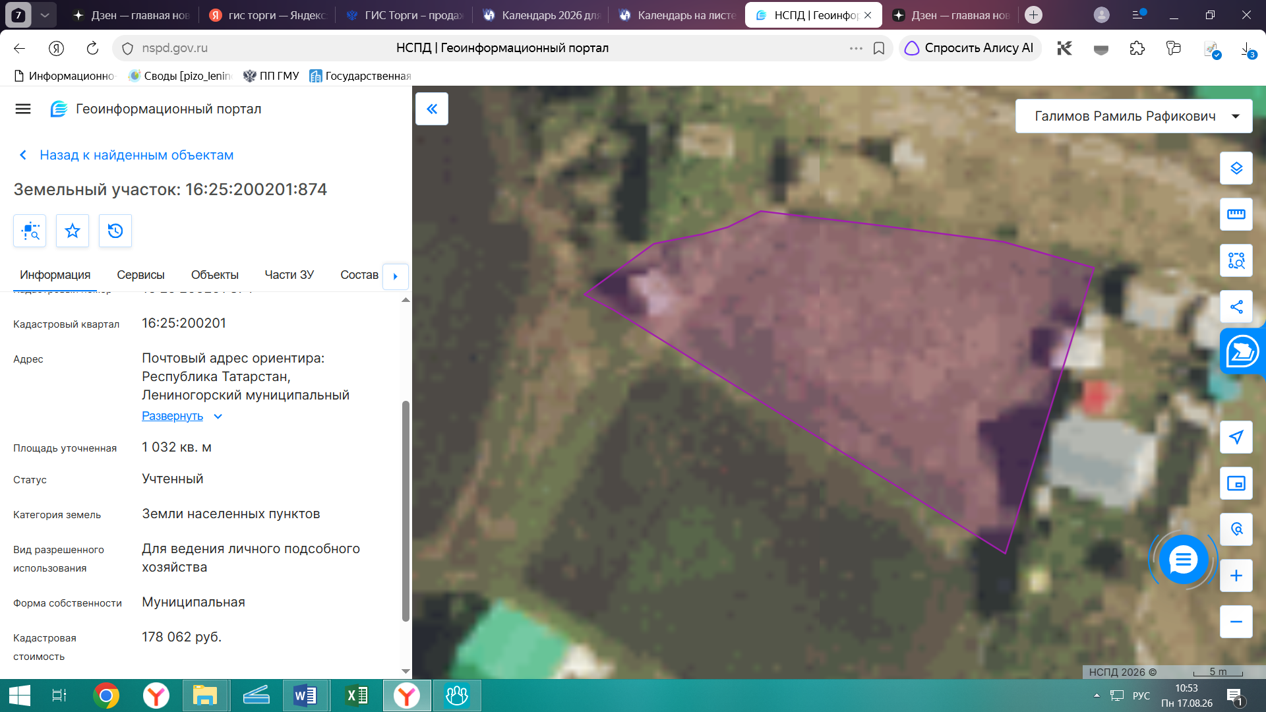Click the nspd.gov.ru address field
This screenshot has height=712, width=1266.
[175, 48]
